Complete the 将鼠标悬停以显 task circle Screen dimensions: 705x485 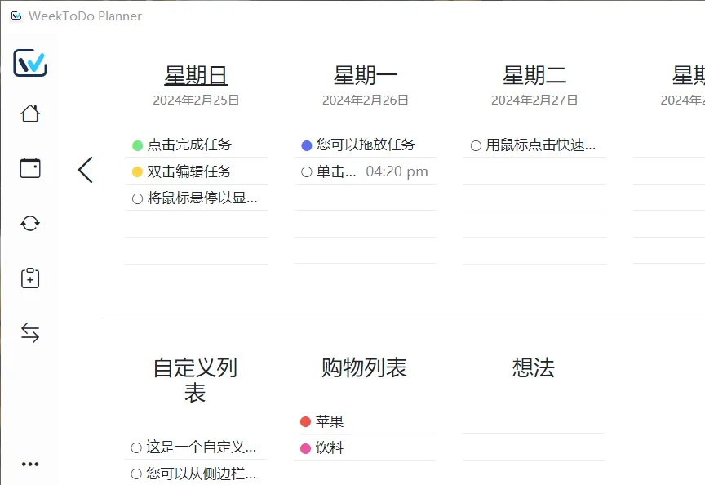point(136,197)
